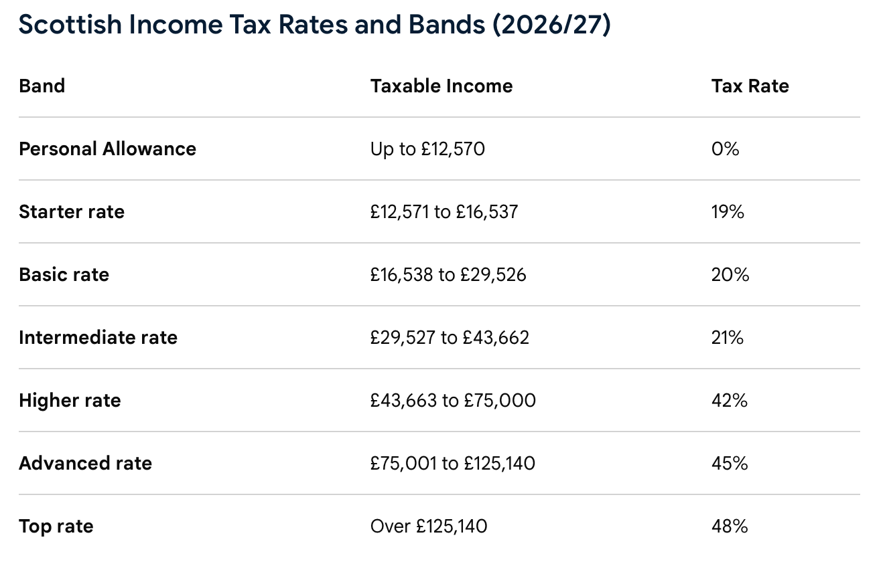The width and height of the screenshot is (883, 570).
Task: Click the '£12,571 to £16,537' cell
Action: point(444,211)
